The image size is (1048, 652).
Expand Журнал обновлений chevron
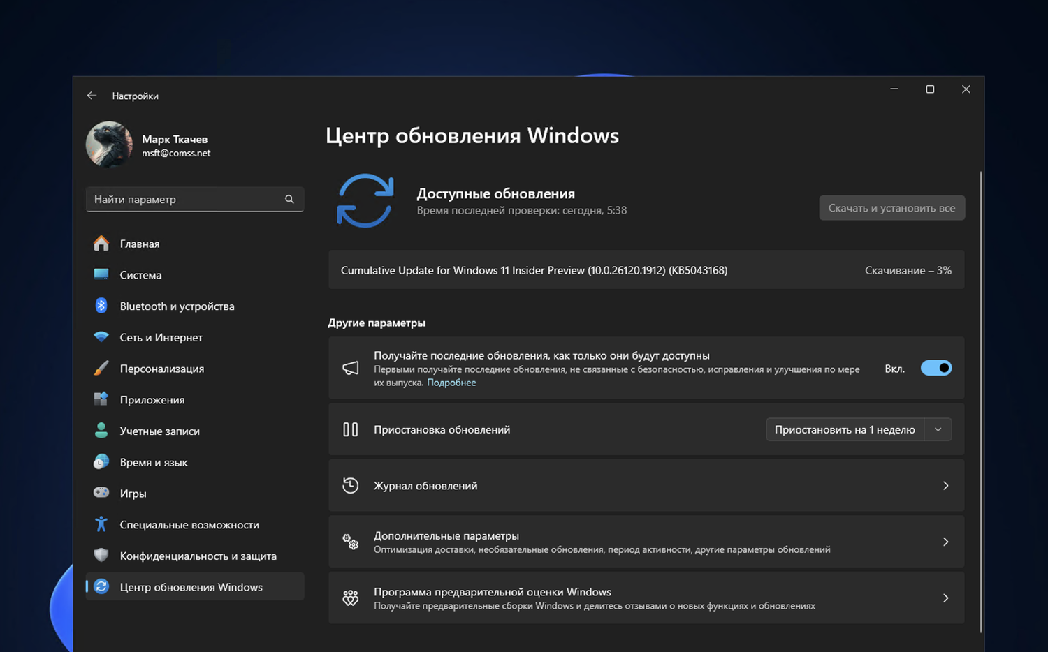click(x=945, y=486)
